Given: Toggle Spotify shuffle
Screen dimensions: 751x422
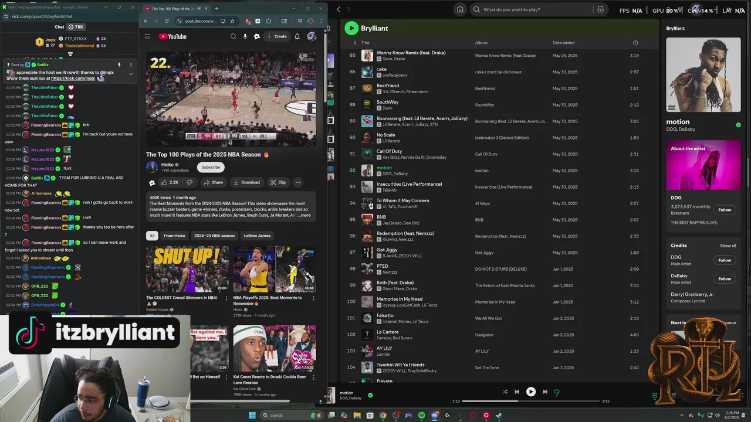Looking at the screenshot, I should tap(505, 392).
